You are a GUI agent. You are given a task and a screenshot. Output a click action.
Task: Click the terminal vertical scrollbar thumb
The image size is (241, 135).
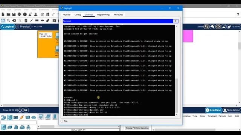click(177, 96)
